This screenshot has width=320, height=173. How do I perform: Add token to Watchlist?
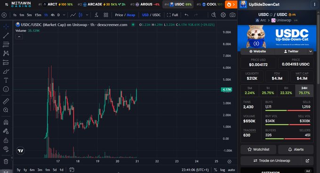pyautogui.click(x=258, y=149)
